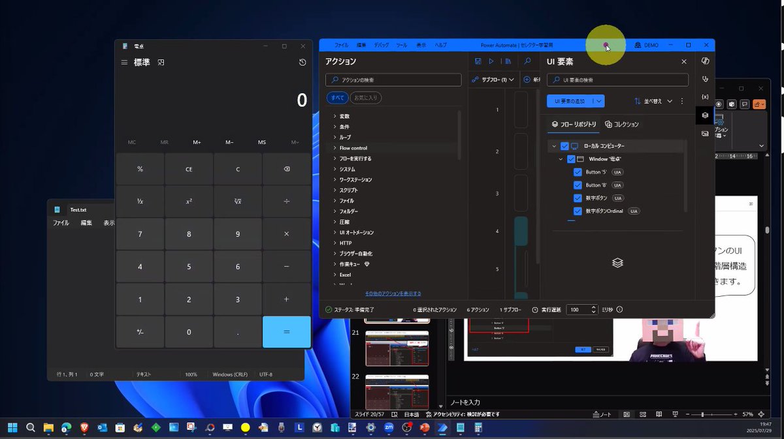Screen dimensions: 784x439
Task: Open Calculator history with the clock icon
Action: pyautogui.click(x=302, y=62)
